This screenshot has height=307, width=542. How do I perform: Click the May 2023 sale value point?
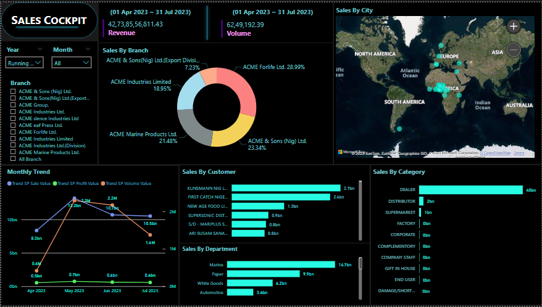click(74, 199)
